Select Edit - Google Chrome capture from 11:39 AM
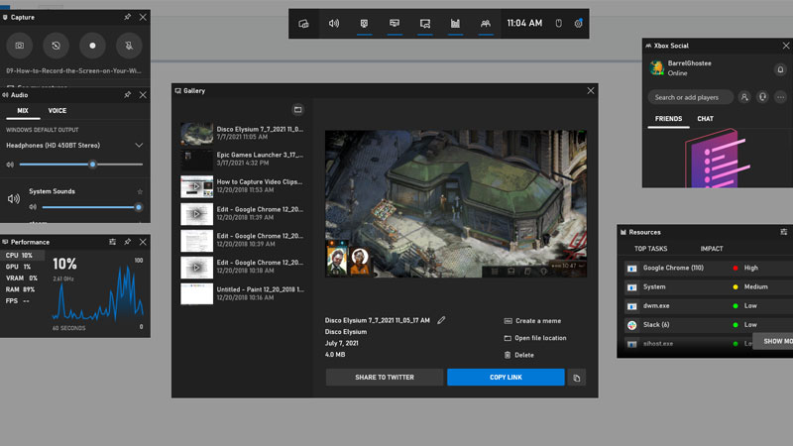Screen dimensions: 793x446 [242, 213]
